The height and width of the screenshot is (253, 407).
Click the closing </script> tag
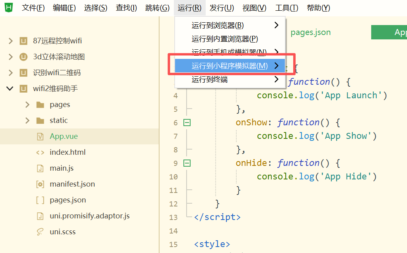pyautogui.click(x=218, y=217)
